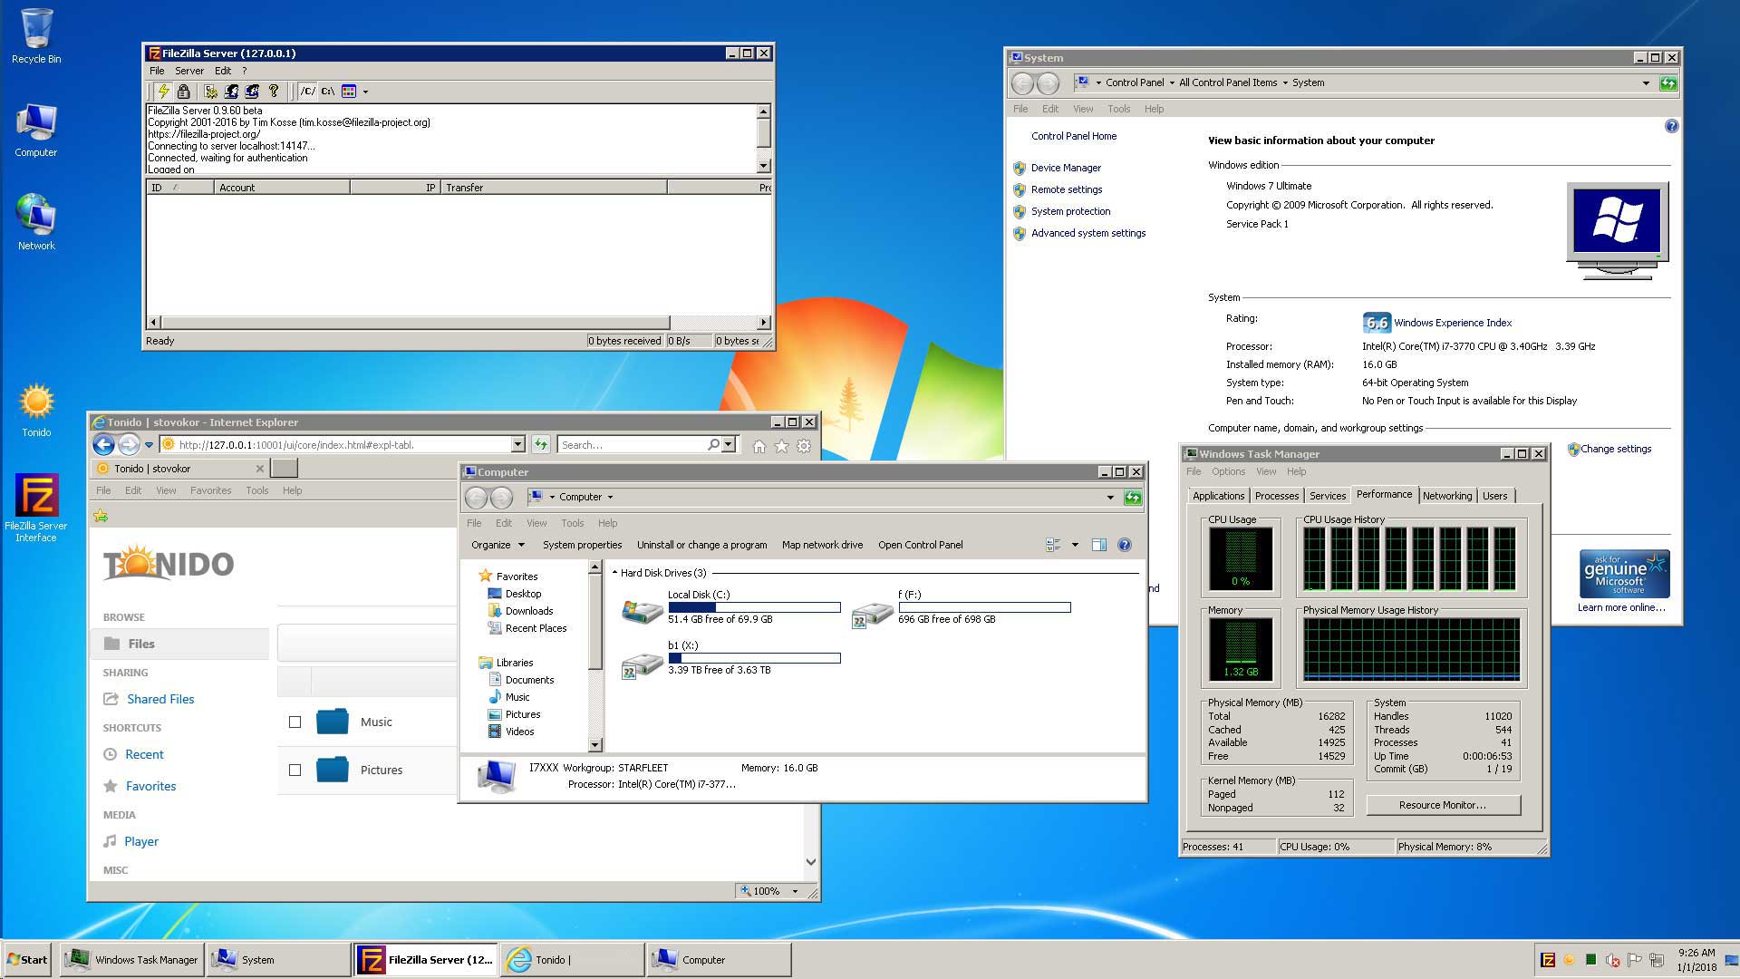Open the dropdown arrow beside FileZilla sort icon
The image size is (1740, 979).
[x=365, y=92]
